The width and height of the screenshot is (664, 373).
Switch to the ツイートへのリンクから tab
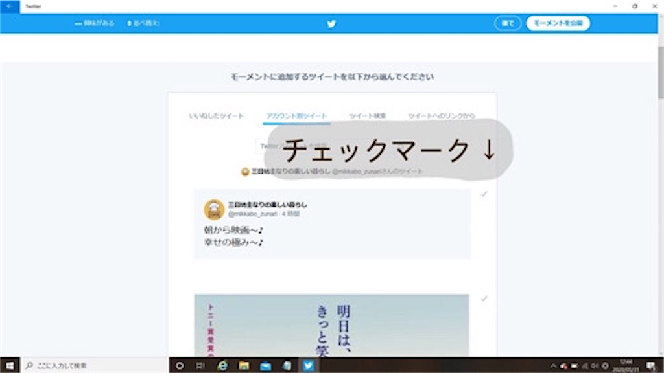(x=441, y=115)
